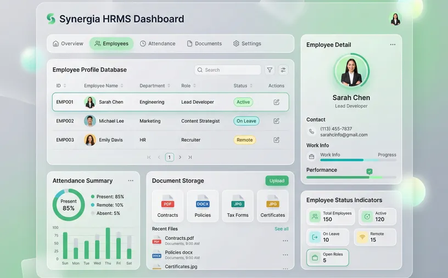Click Emily Davis's avatar

click(x=90, y=140)
